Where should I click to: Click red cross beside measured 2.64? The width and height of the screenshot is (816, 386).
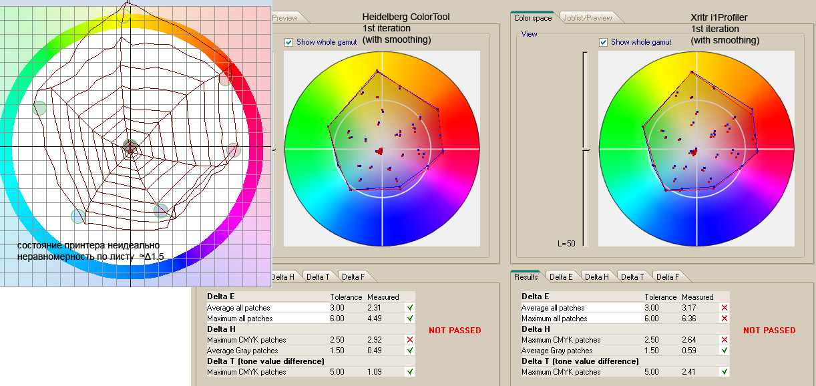725,340
